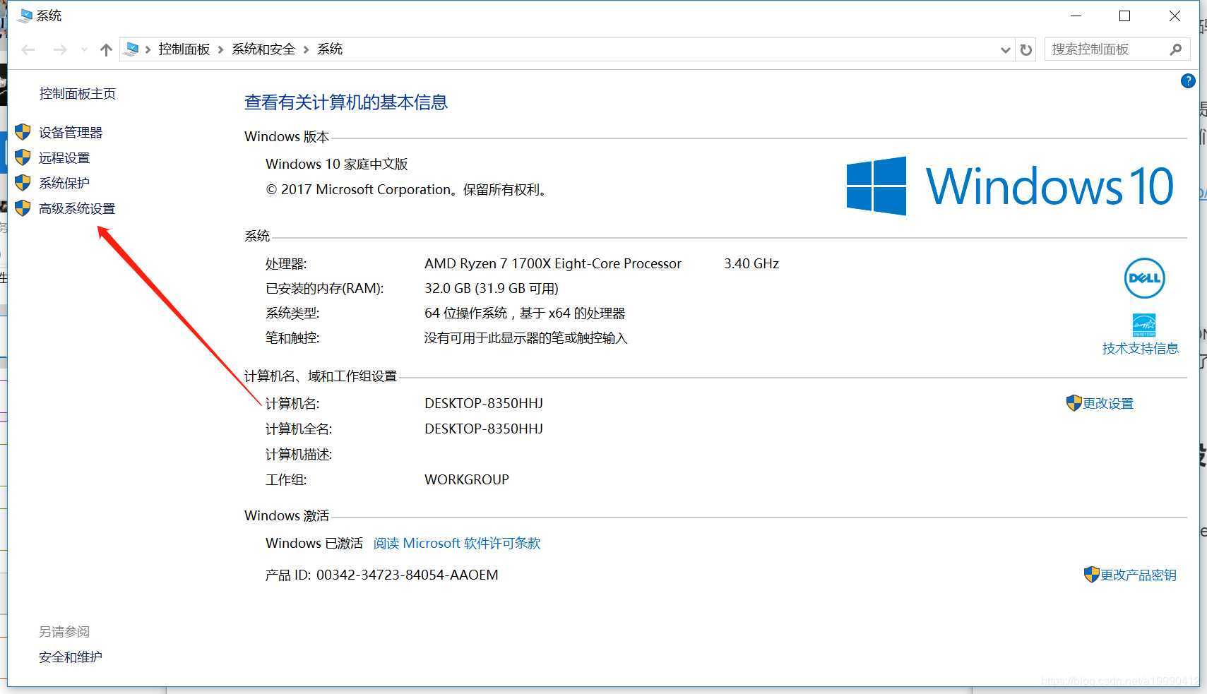Minimize the 系统 window

pos(1076,16)
